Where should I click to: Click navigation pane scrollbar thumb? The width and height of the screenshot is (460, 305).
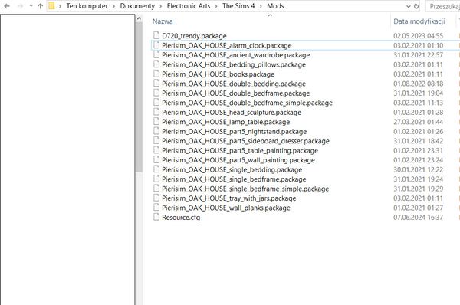[139, 97]
